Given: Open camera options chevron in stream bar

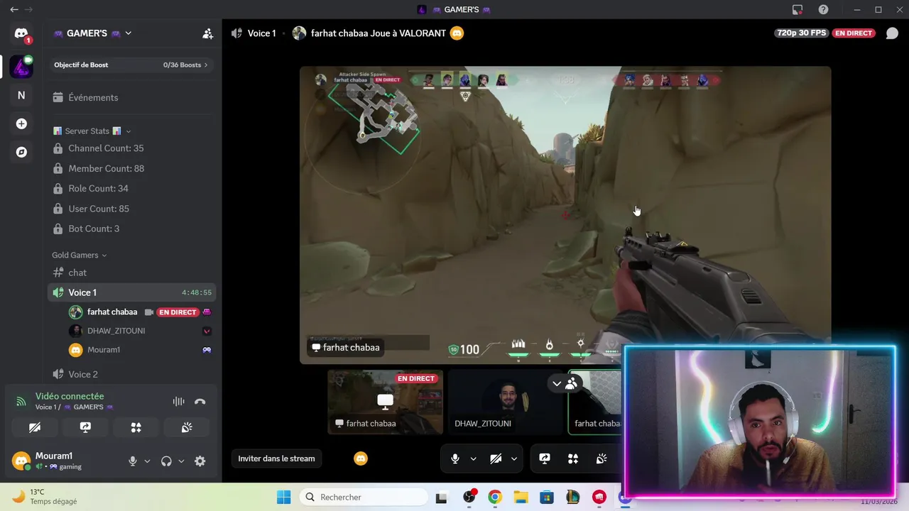Looking at the screenshot, I should tap(513, 458).
